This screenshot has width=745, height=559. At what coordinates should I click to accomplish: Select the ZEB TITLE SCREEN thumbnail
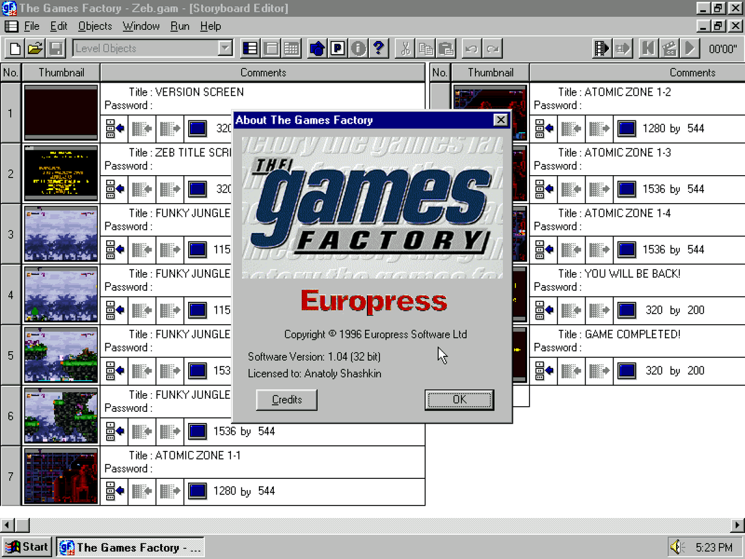61,173
